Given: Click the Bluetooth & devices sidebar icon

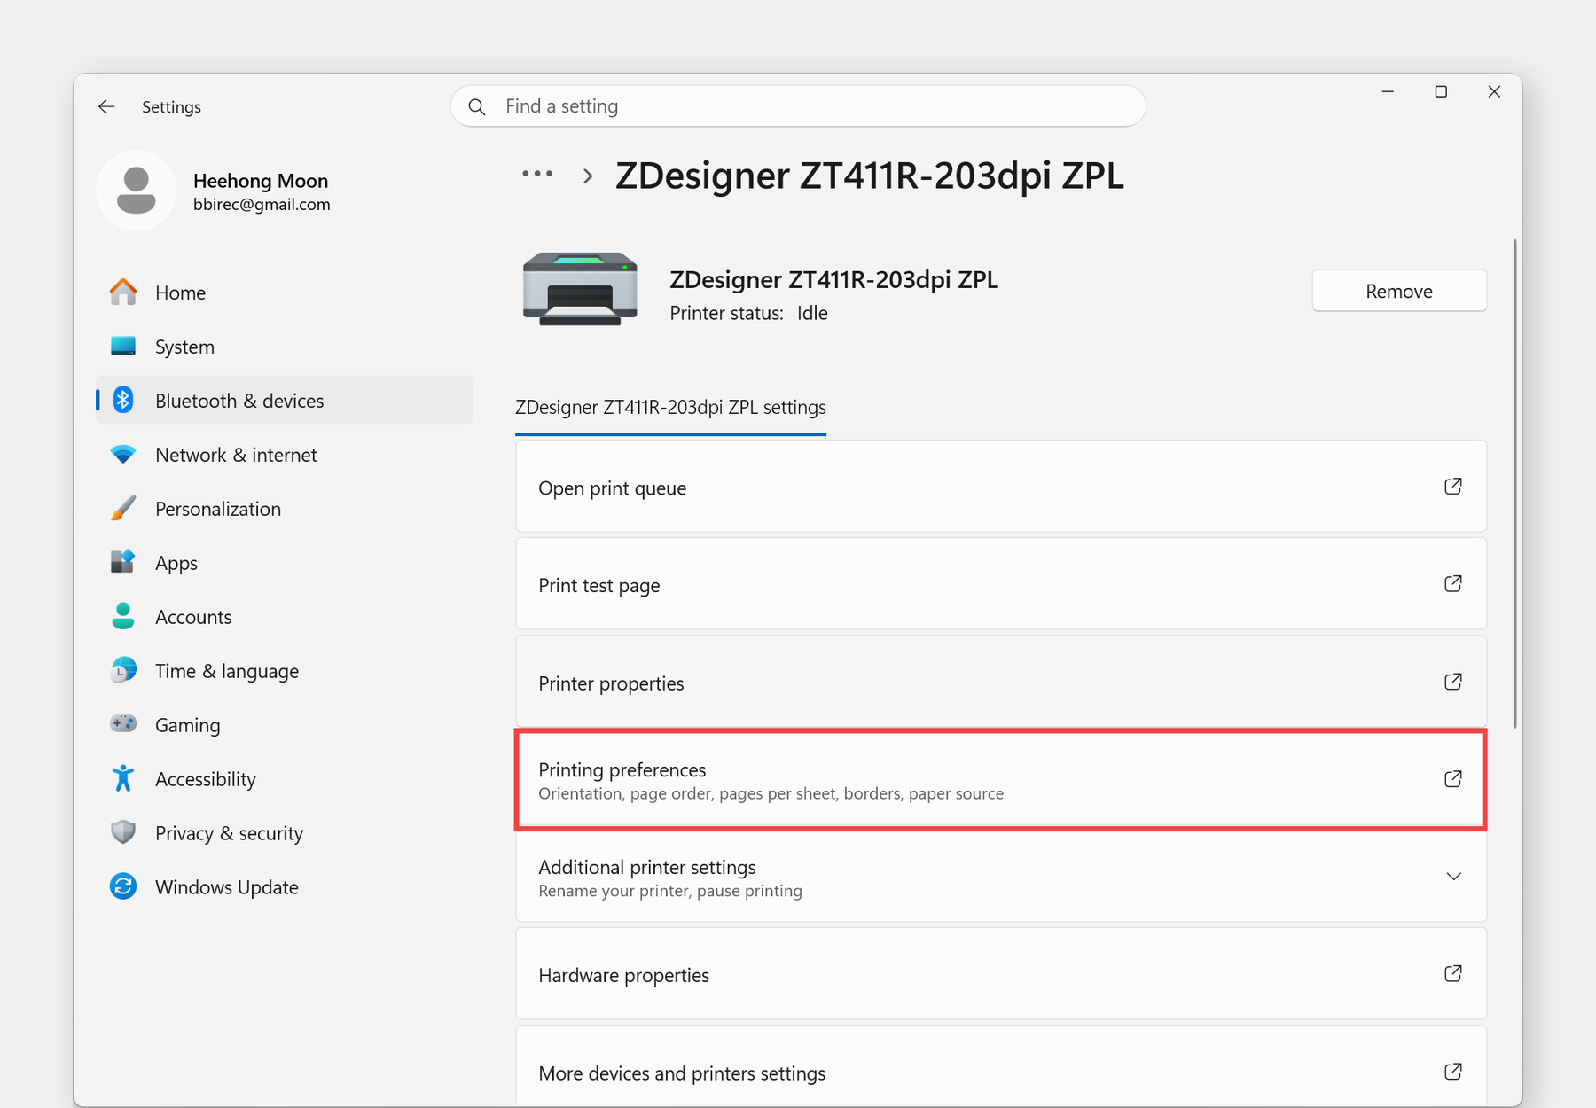Looking at the screenshot, I should [123, 401].
